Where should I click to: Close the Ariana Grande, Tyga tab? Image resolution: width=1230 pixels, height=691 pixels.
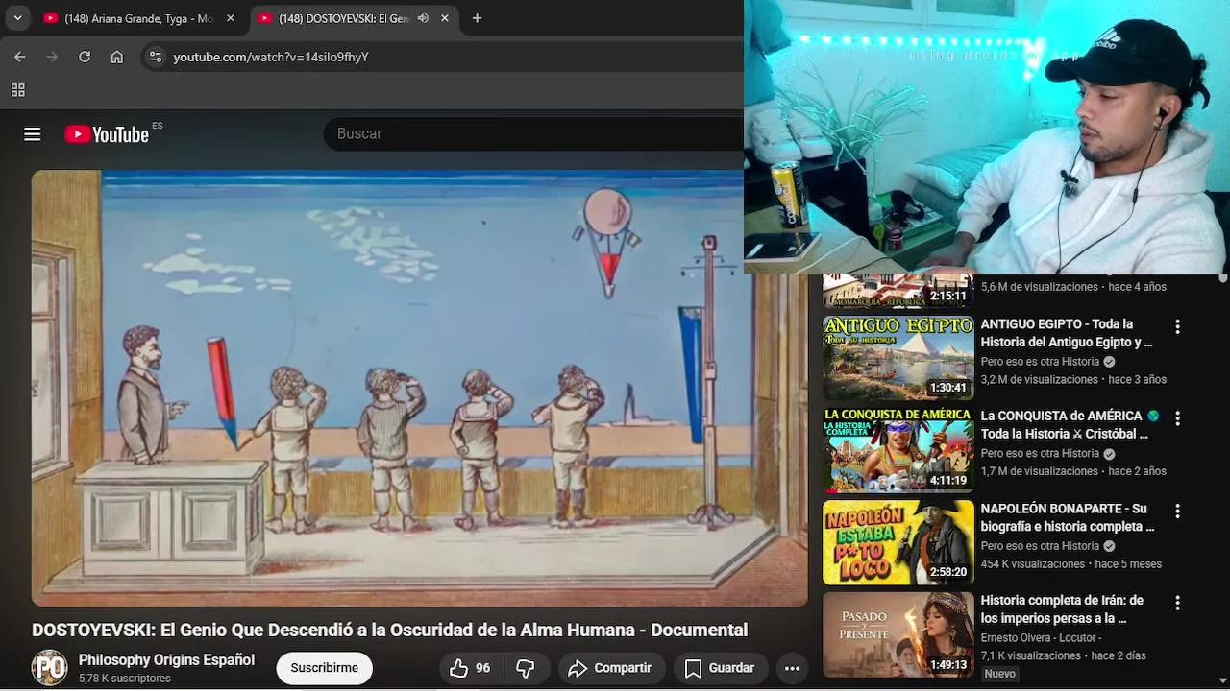pos(230,18)
